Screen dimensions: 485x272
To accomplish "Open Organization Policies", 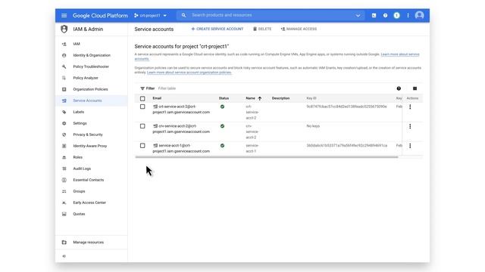I will 90,89.
